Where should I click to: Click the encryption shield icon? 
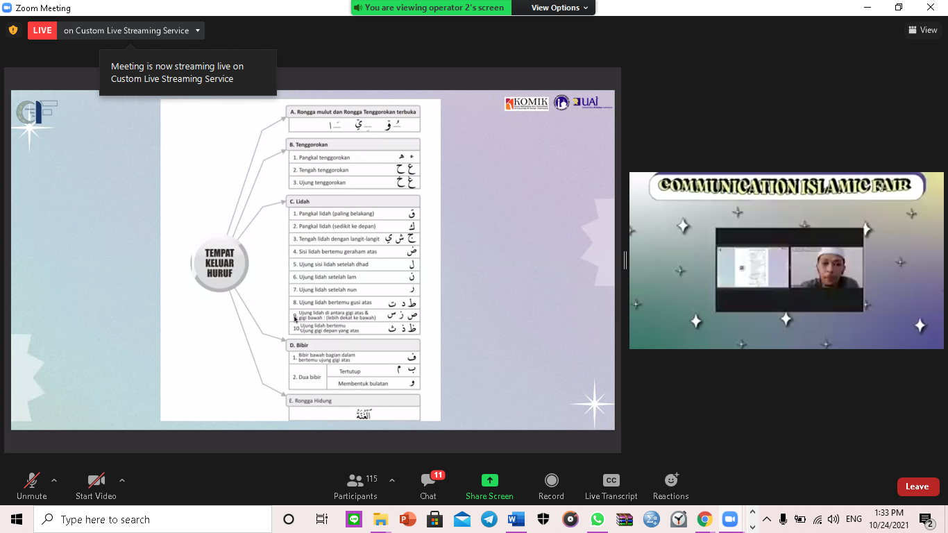13,31
